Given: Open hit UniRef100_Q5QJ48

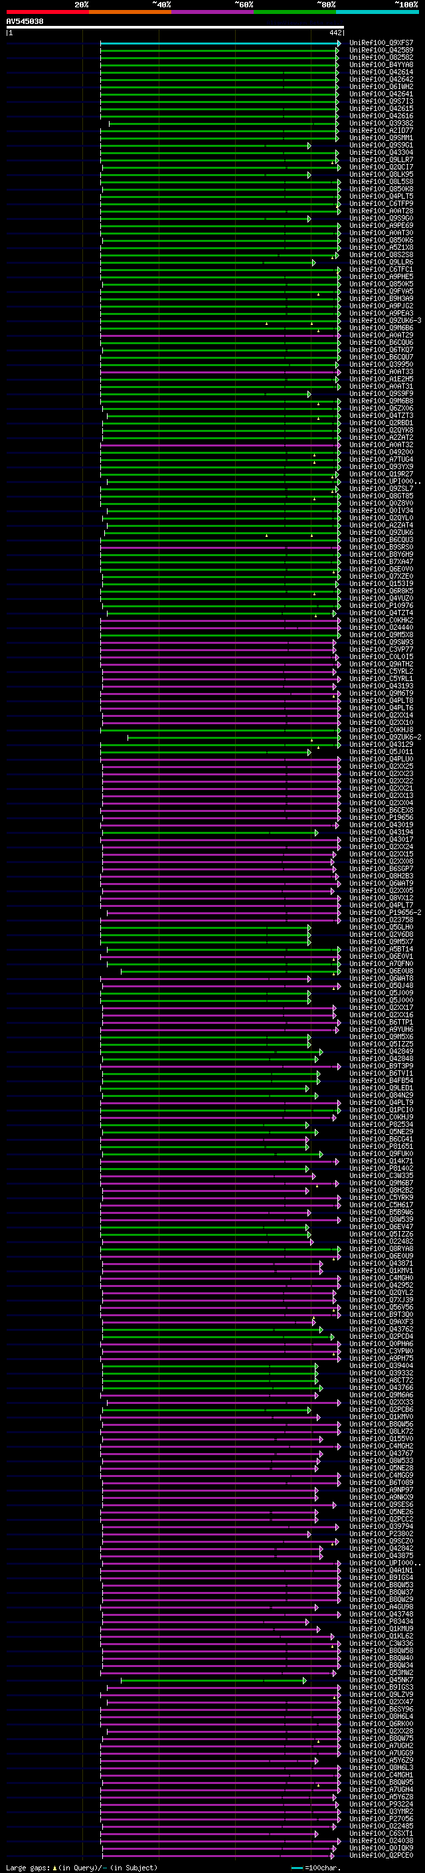Looking at the screenshot, I should coord(381,986).
